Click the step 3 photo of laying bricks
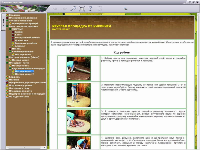 (78, 121)
